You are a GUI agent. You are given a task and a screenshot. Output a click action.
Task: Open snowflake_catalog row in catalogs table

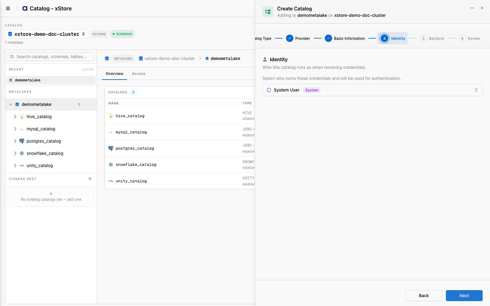[180, 165]
